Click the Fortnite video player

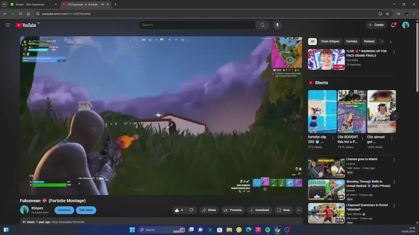click(x=161, y=116)
